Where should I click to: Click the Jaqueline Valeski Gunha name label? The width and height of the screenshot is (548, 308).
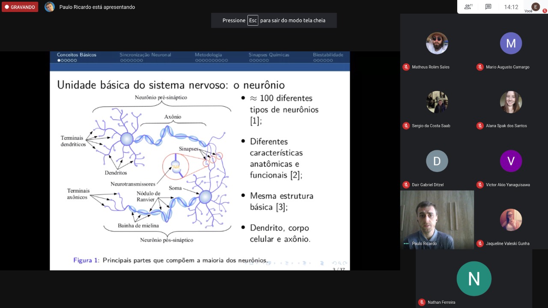coord(508,243)
